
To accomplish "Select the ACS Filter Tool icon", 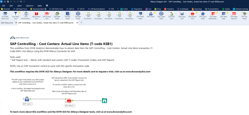I will [15, 14].
